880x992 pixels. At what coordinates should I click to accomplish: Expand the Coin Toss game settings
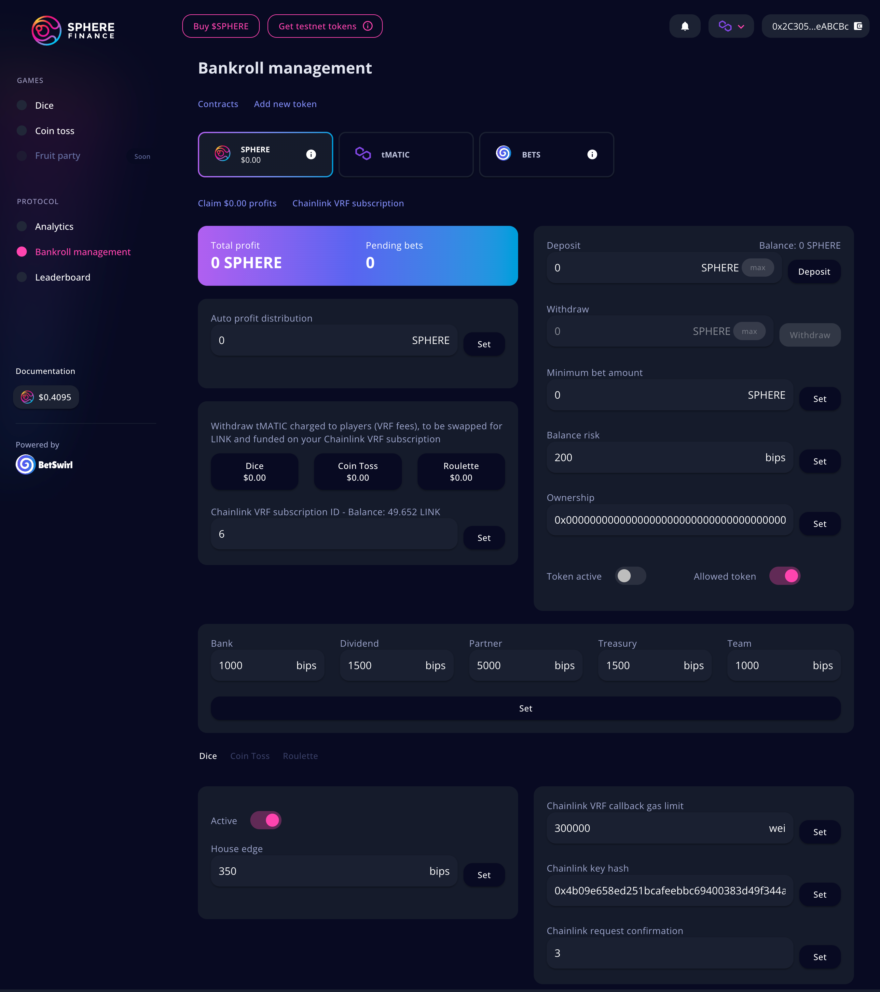(x=249, y=755)
